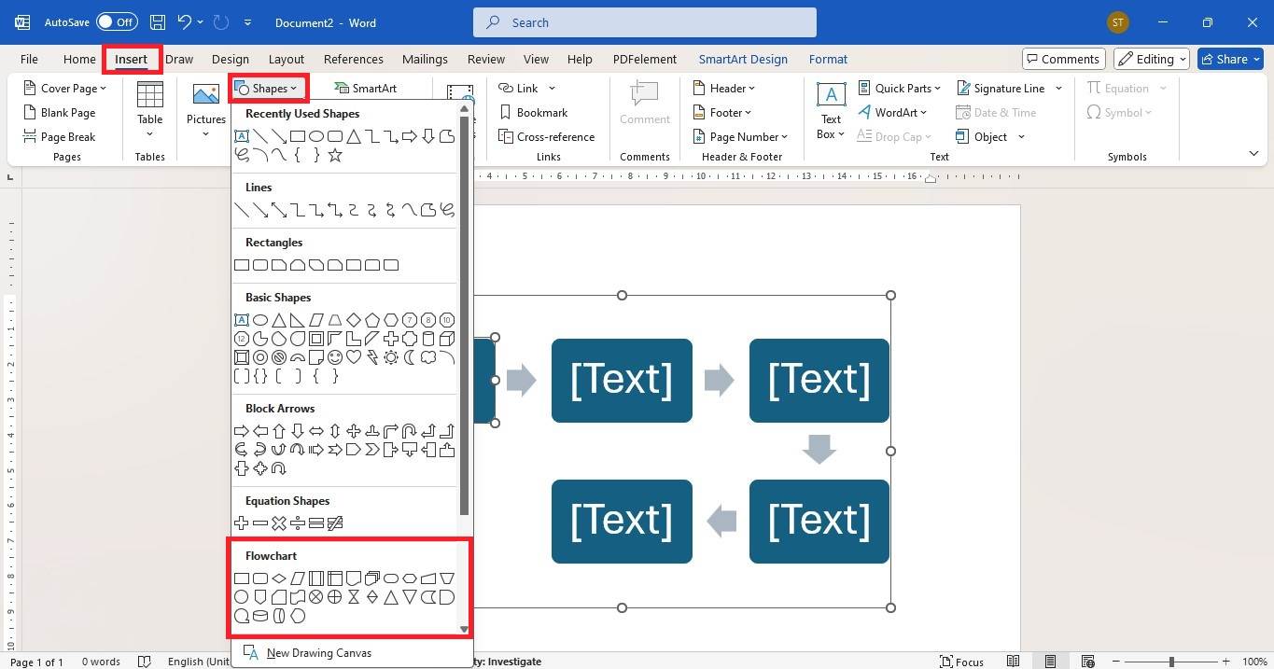Click the Share button
The image size is (1274, 669).
point(1230,59)
